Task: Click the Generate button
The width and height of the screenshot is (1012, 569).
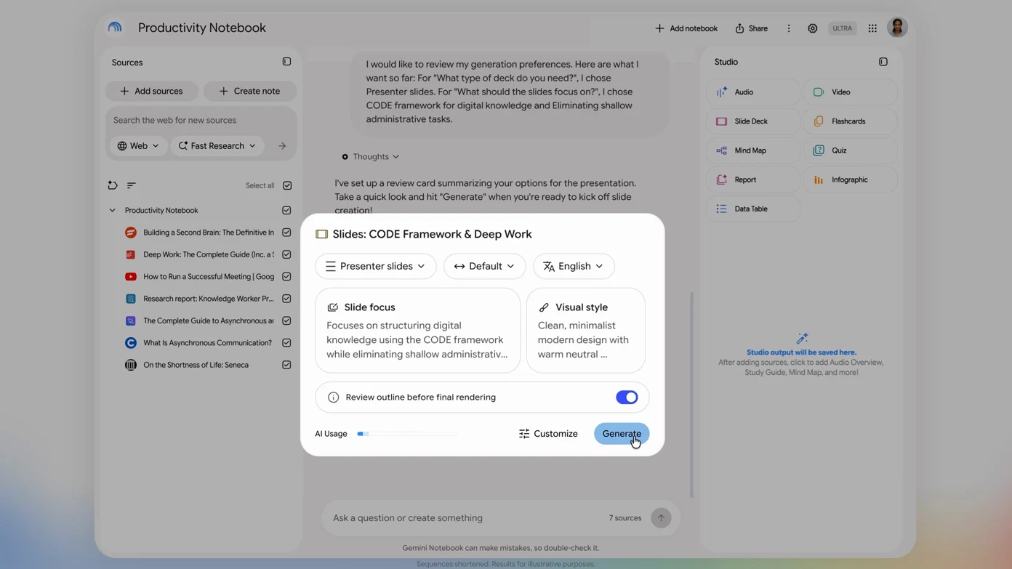Action: click(622, 434)
